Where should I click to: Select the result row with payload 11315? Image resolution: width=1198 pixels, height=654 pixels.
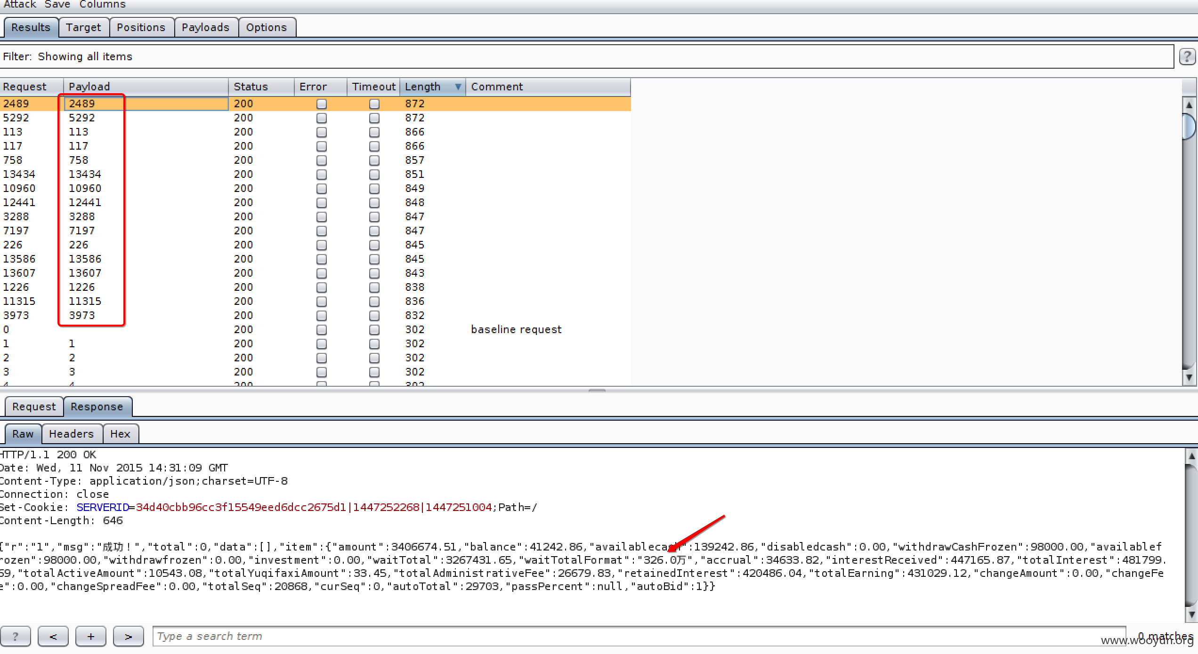[315, 302]
